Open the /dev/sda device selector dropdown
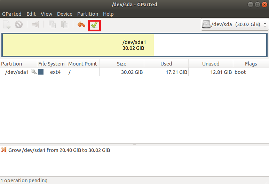This screenshot has height=184, width=269. pos(235,24)
